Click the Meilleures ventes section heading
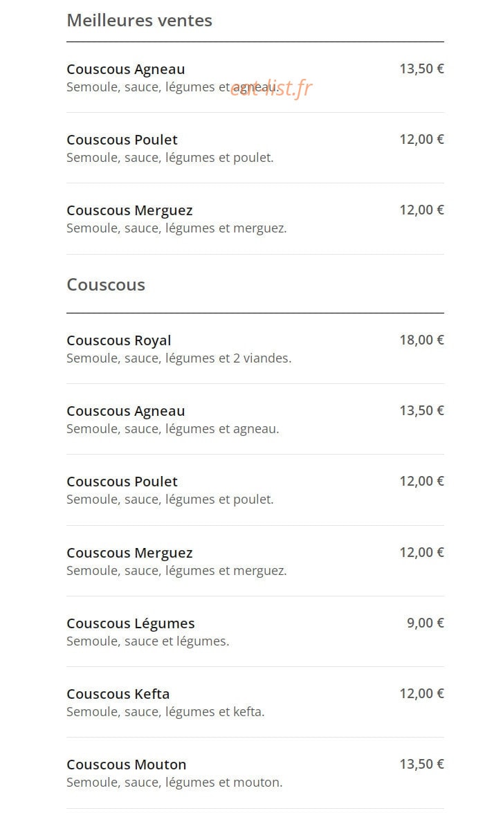 [140, 20]
